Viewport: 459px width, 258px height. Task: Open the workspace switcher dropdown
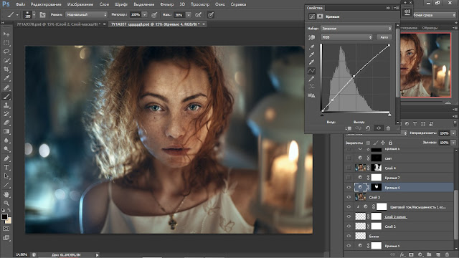435,15
